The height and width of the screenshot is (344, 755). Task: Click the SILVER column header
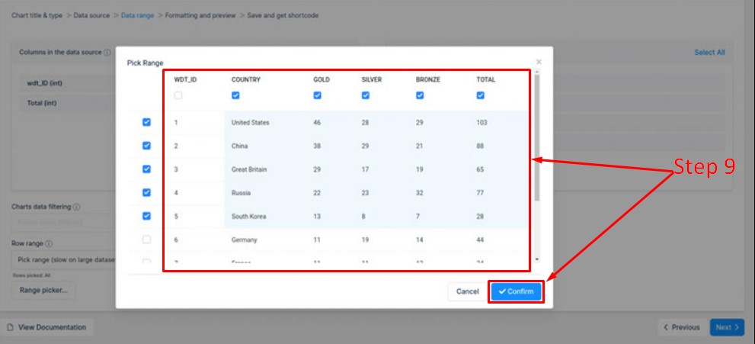371,79
